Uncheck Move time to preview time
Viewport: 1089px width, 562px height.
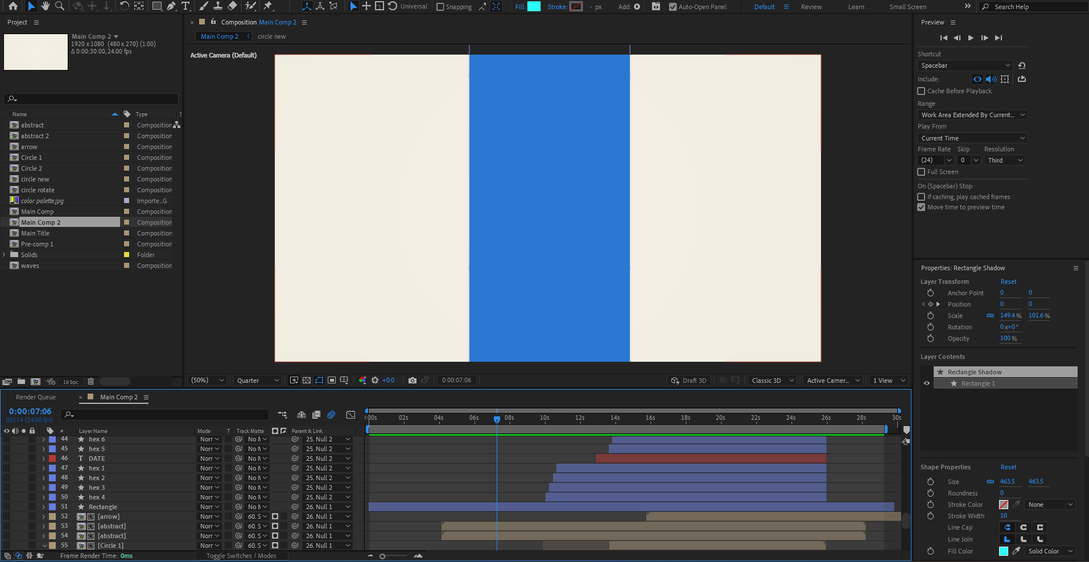click(921, 207)
